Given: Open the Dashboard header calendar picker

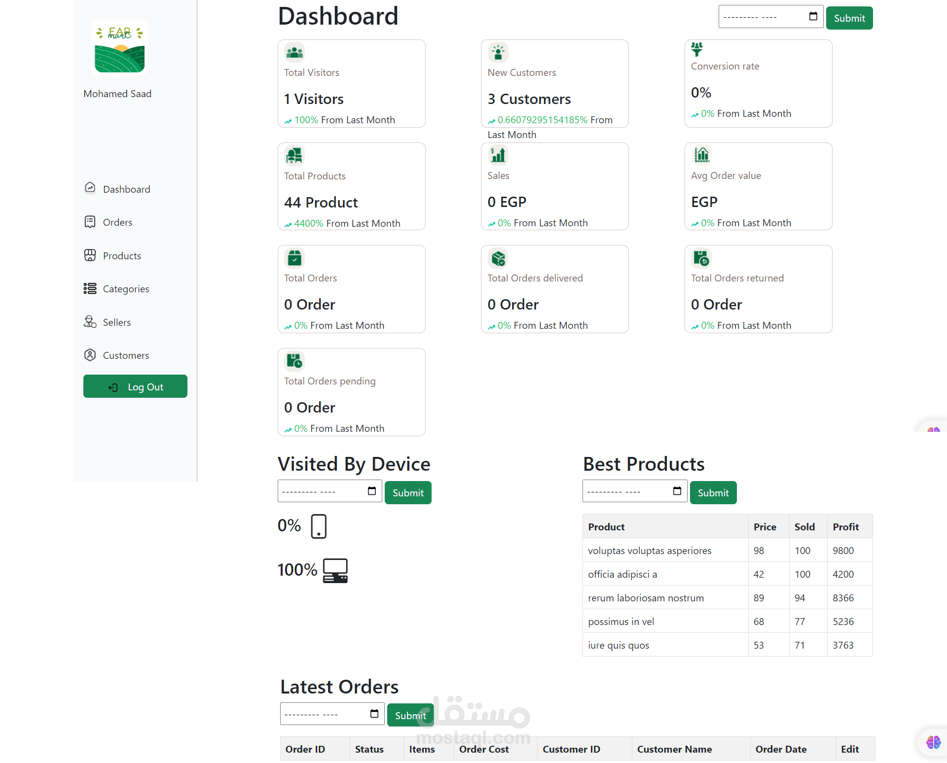Looking at the screenshot, I should (813, 17).
